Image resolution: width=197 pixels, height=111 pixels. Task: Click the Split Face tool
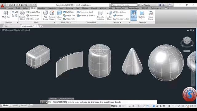tap(68, 12)
